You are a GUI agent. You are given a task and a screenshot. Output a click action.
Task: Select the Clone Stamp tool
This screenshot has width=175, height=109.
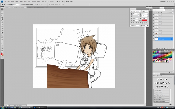2,26
